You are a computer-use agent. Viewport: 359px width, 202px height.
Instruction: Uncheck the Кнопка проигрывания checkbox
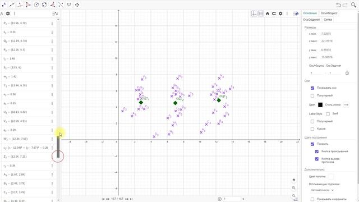[317, 151]
